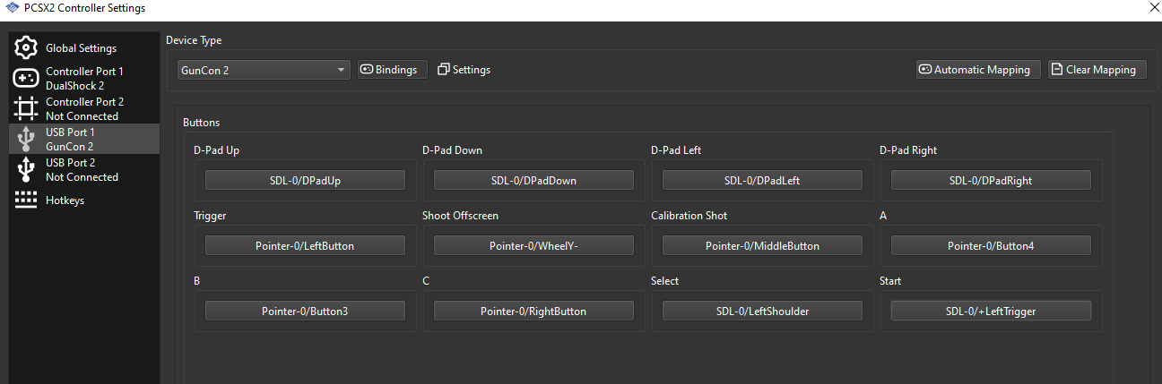Rebind D-Pad Left SDL-0/DPadLeft button
The image size is (1162, 384).
(762, 180)
